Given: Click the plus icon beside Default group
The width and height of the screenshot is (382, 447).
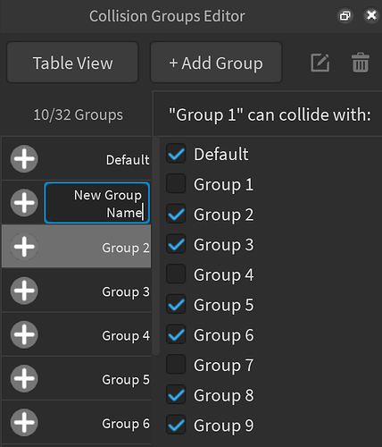Looking at the screenshot, I should (24, 159).
